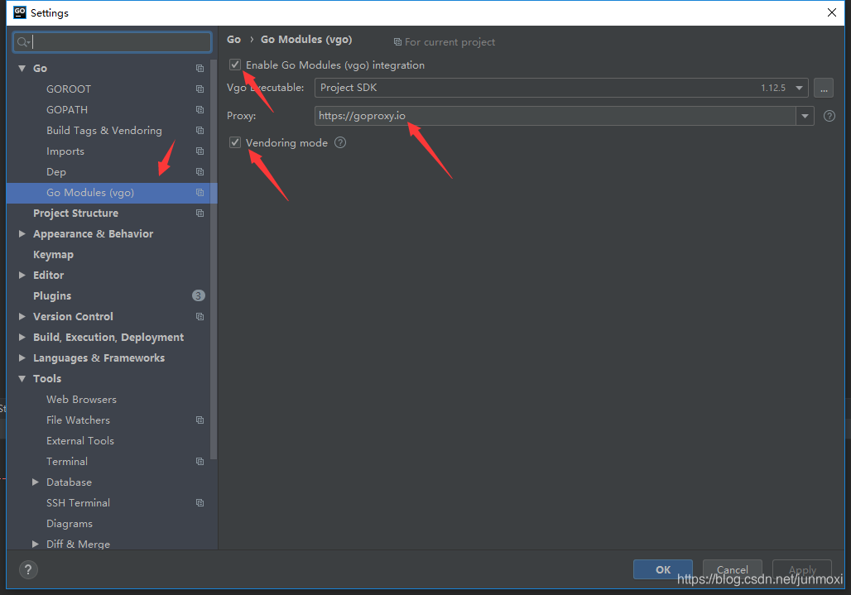Click the project-level icon beside GOPATH
The height and width of the screenshot is (595, 851).
point(200,109)
